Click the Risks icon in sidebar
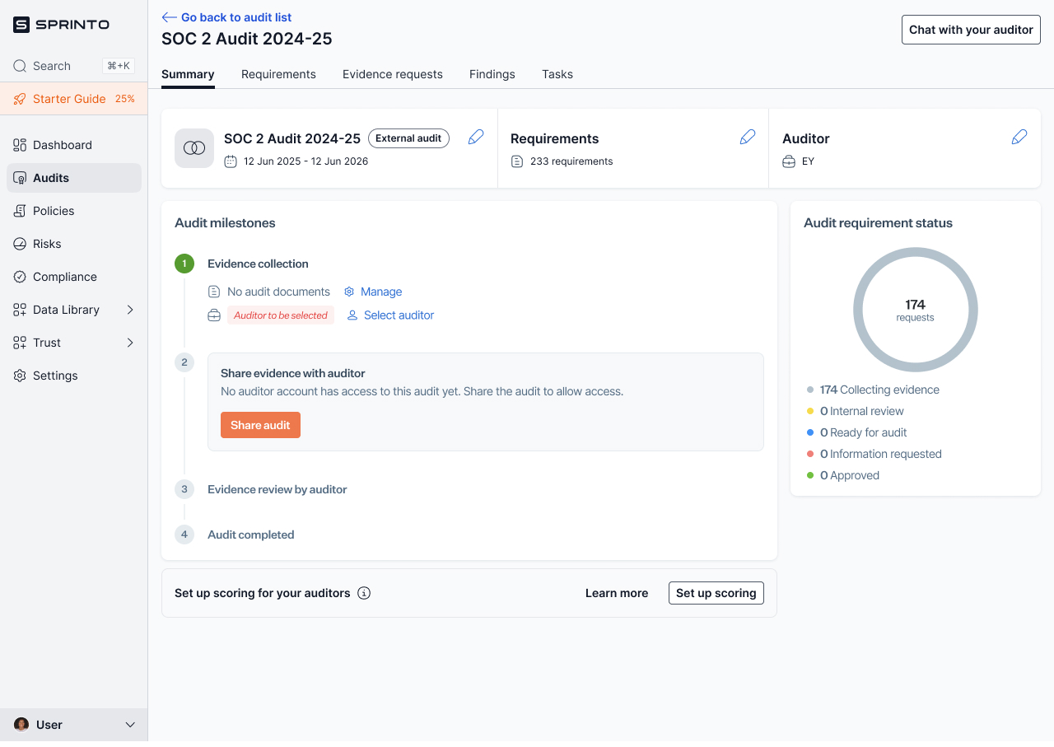This screenshot has height=747, width=1054. tap(20, 244)
